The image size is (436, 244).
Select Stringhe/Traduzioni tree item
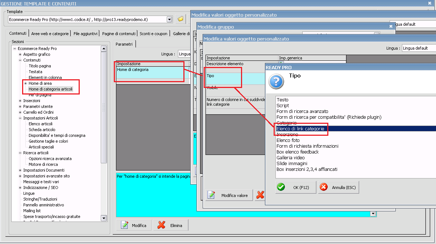(x=40, y=199)
